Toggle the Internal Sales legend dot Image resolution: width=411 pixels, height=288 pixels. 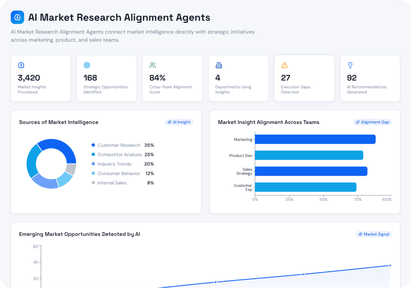(93, 183)
